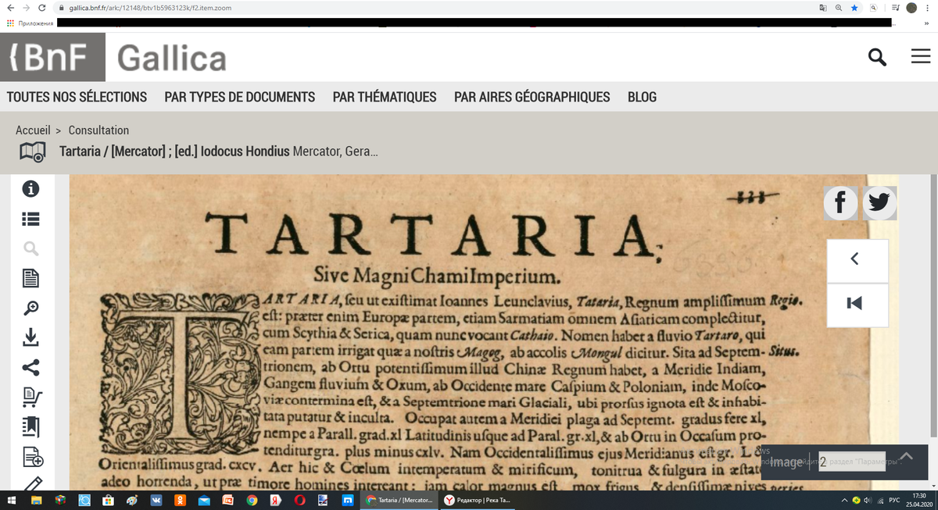This screenshot has width=938, height=510.
Task: Open the media control playlist icon
Action: coord(896,7)
